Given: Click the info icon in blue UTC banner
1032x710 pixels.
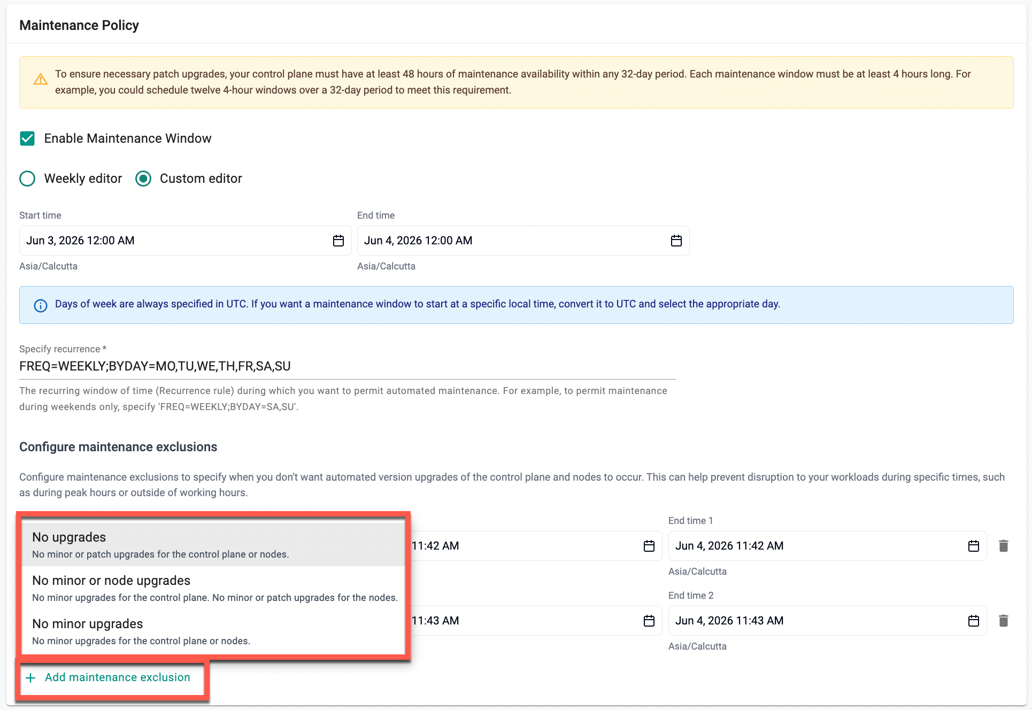Looking at the screenshot, I should (x=41, y=305).
